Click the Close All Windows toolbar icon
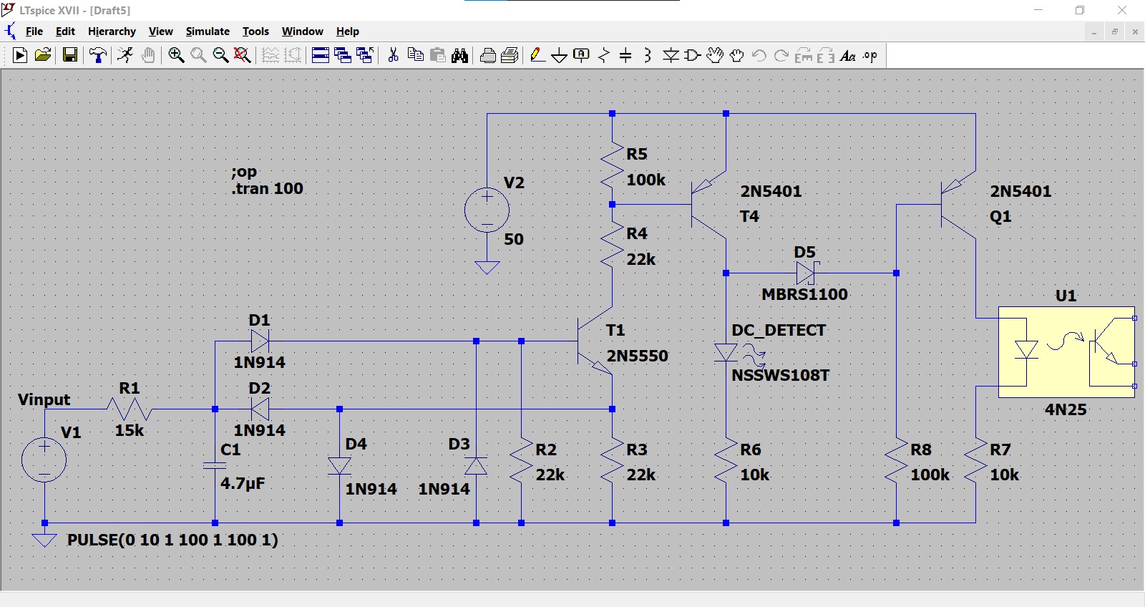This screenshot has height=607, width=1145. (365, 55)
